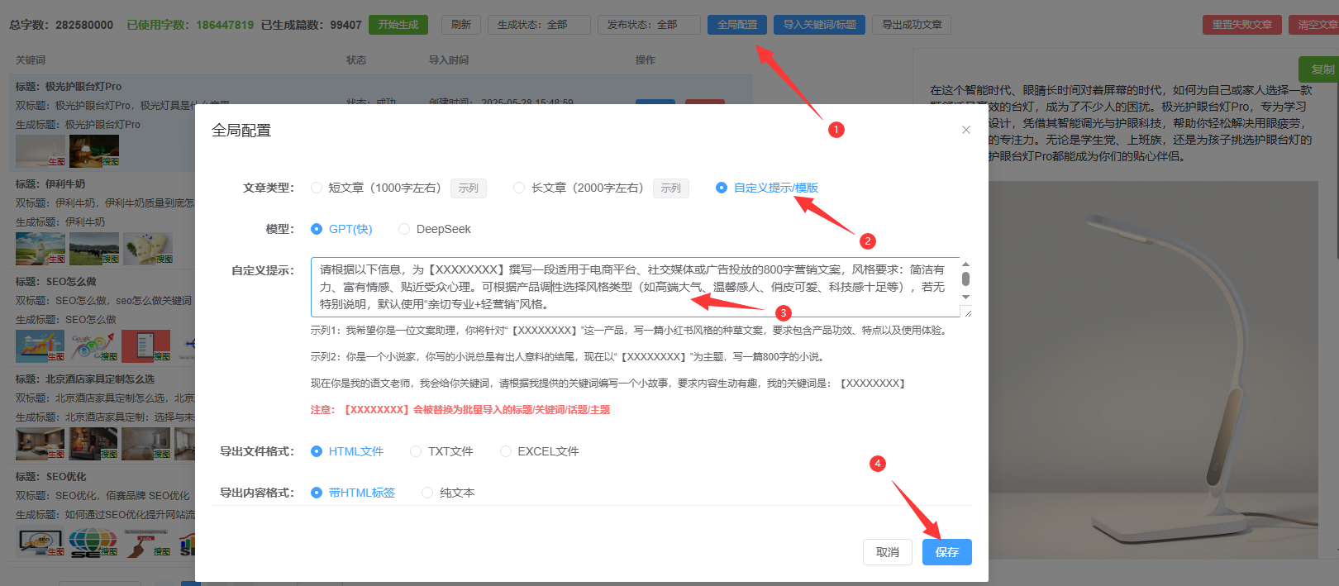Screen dimensions: 1339x586
Task: Click the 导入时间 column header
Action: point(449,60)
